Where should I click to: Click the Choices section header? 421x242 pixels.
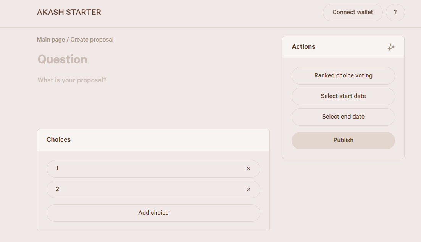pyautogui.click(x=153, y=140)
